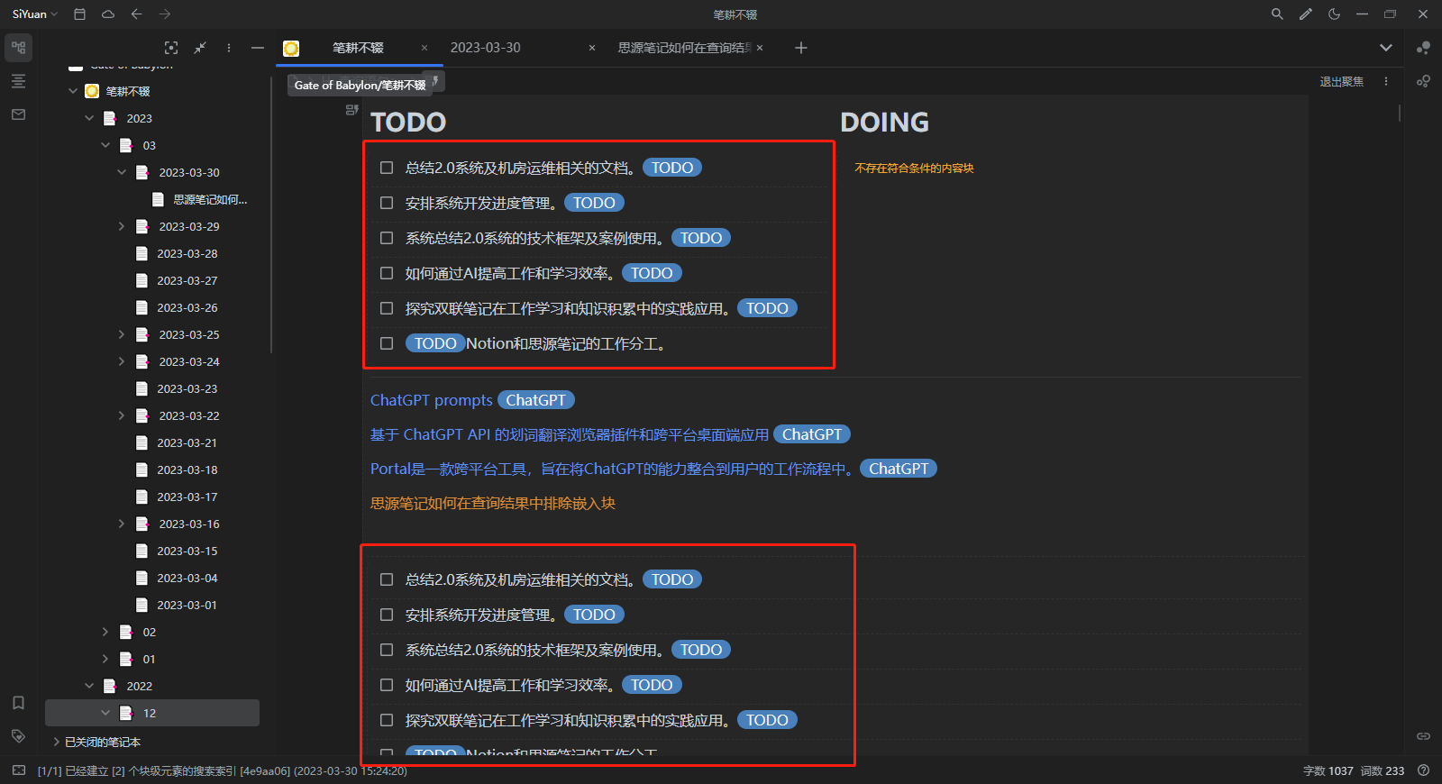Check 安排系统开发进度管理 in upper list

(387, 203)
